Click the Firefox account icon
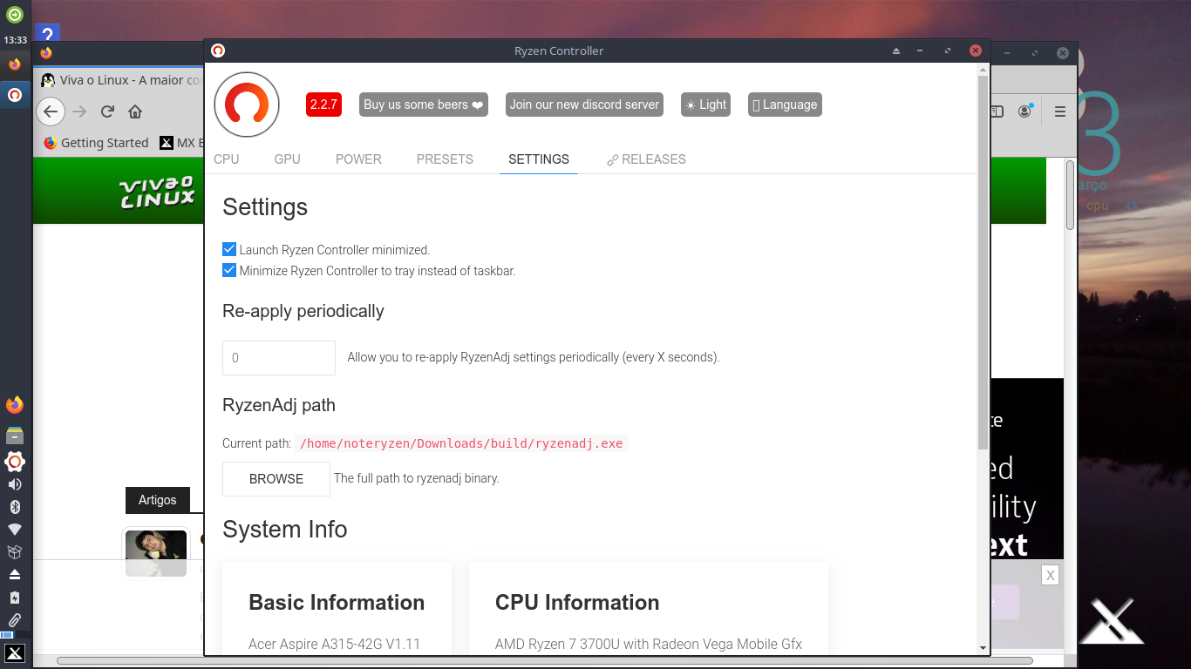This screenshot has width=1191, height=669. (x=1026, y=111)
